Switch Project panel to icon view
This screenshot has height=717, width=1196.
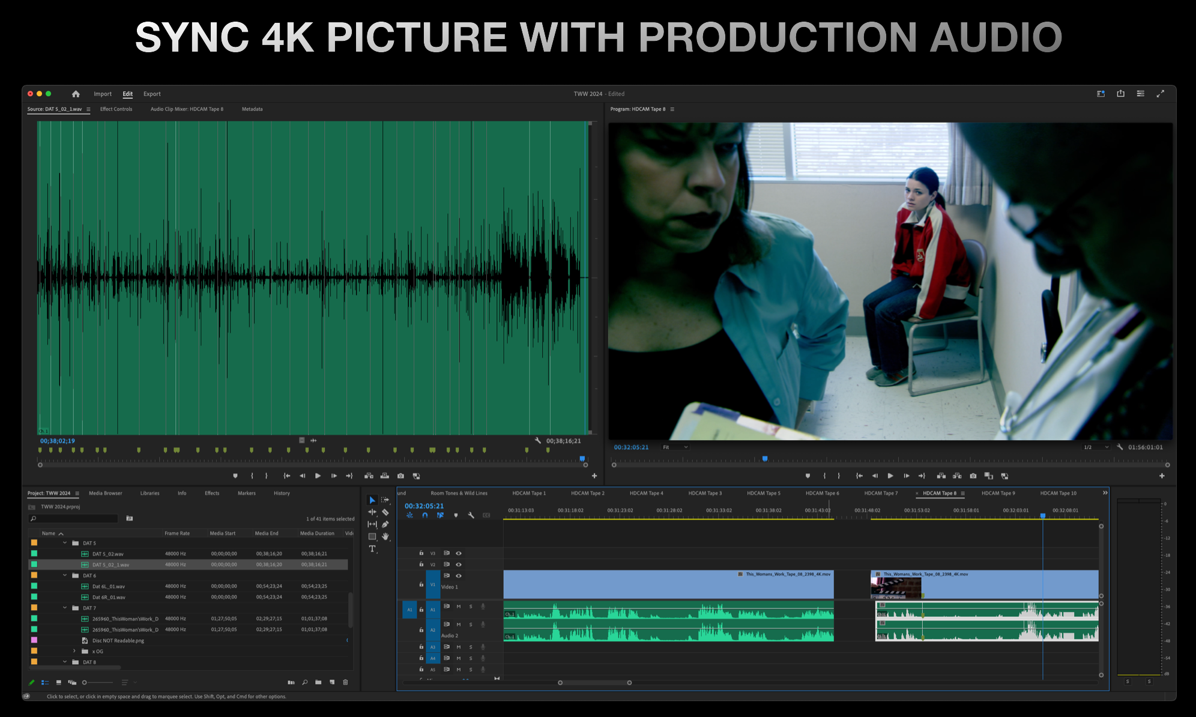(x=58, y=682)
